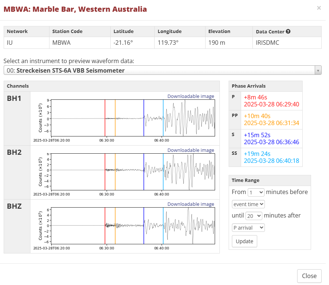Close the modal with the X icon

pos(319,8)
